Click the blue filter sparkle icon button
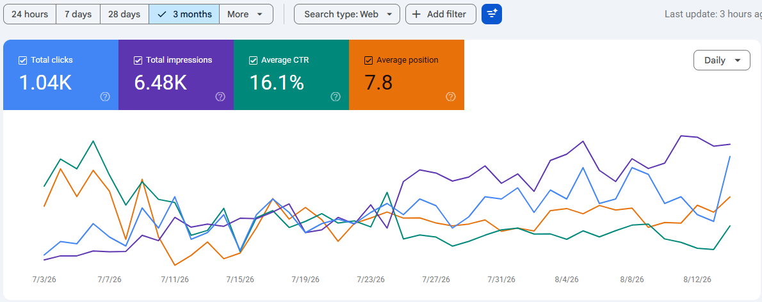 click(x=491, y=14)
